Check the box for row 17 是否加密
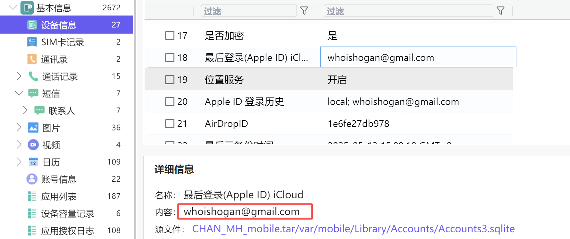 click(170, 35)
